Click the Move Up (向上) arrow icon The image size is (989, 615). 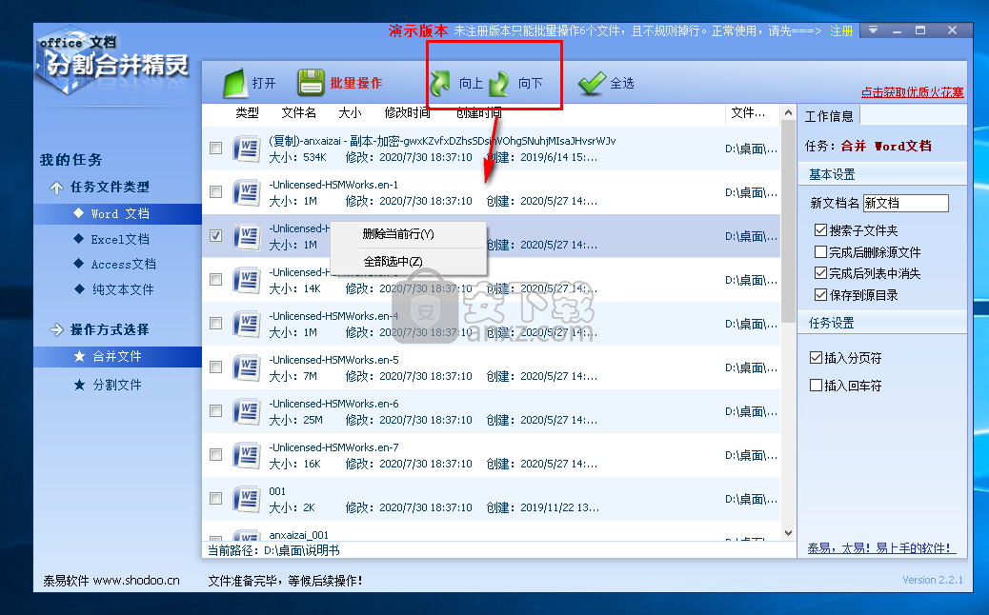pos(440,83)
